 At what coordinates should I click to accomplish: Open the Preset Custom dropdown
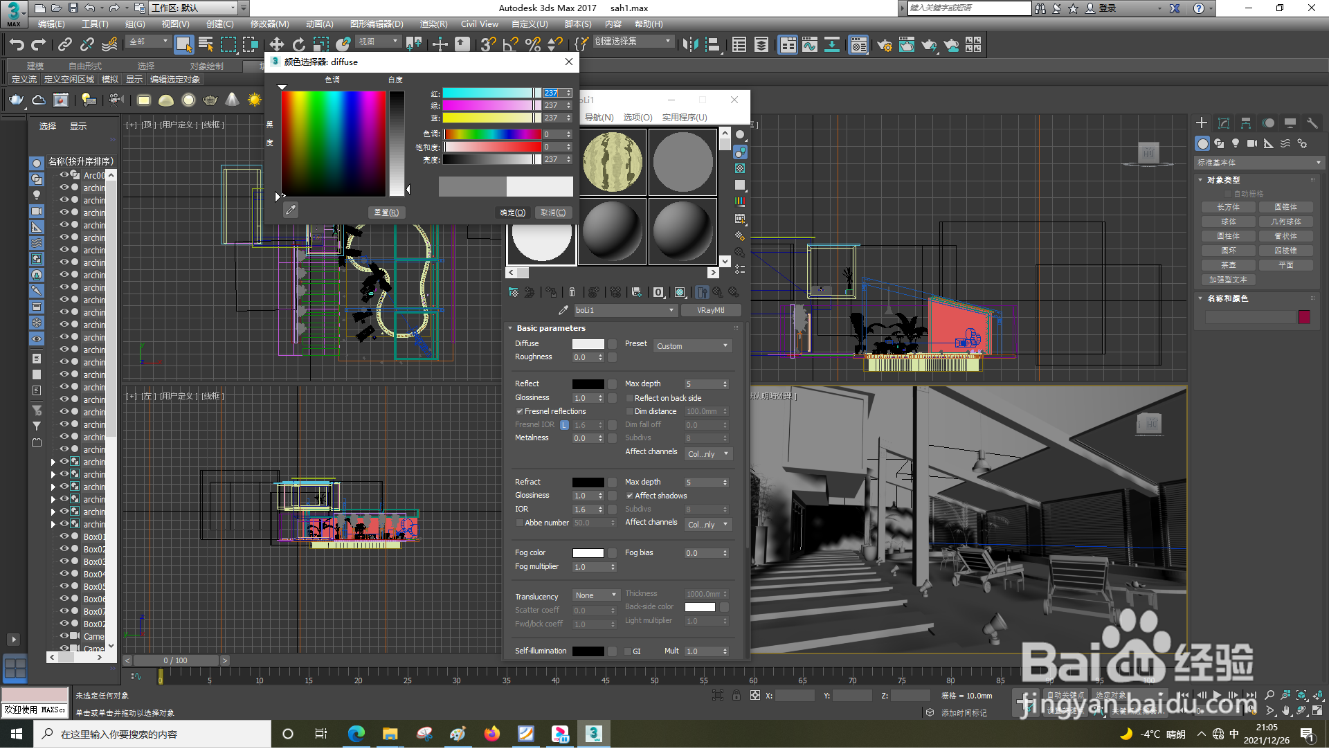(x=692, y=345)
